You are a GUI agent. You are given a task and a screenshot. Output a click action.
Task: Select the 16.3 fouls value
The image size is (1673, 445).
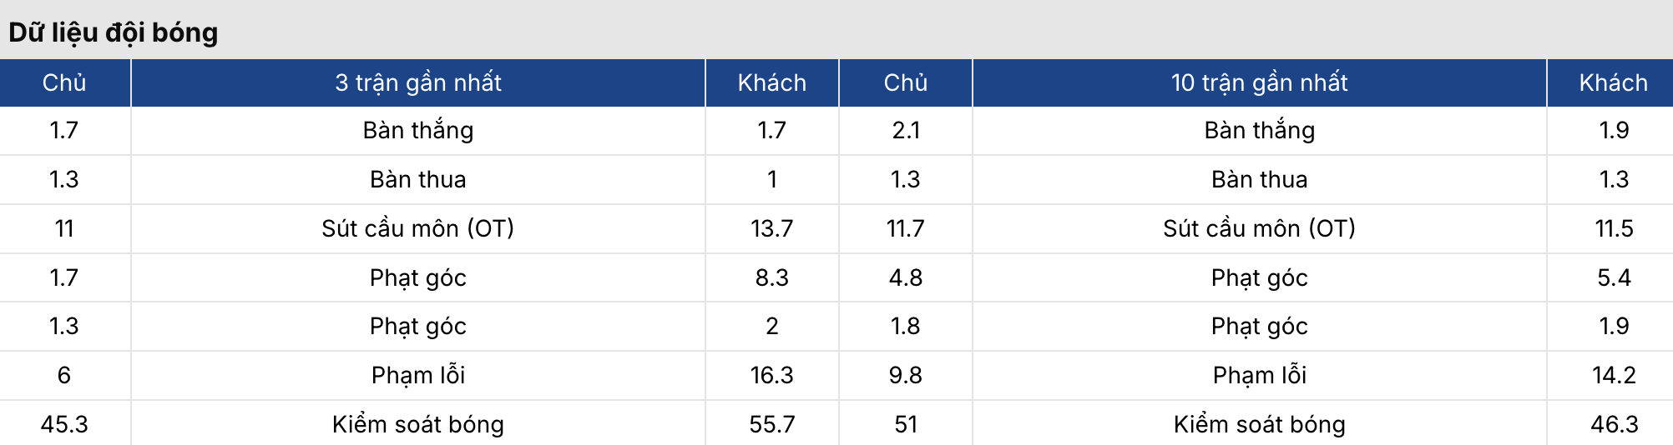click(771, 375)
